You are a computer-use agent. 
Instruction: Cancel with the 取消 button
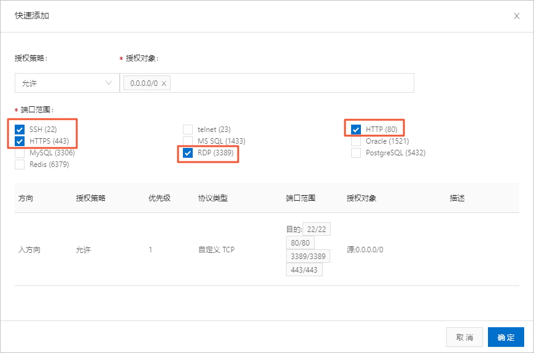465,337
